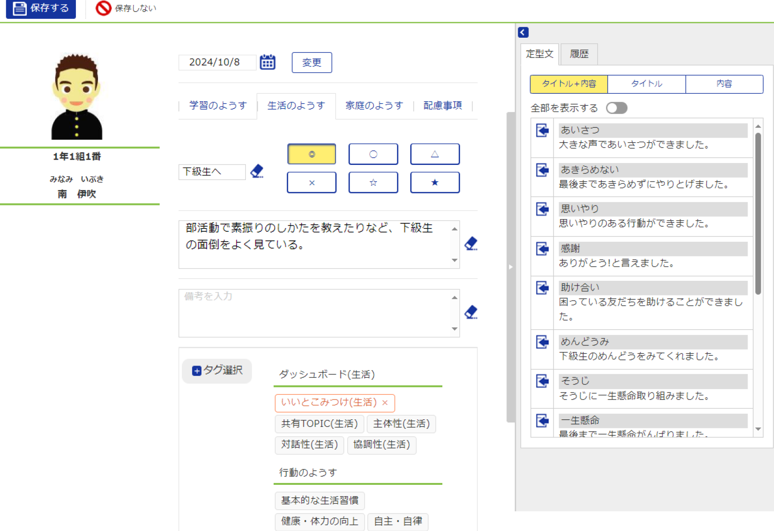The height and width of the screenshot is (531, 774).
Task: Toggle the 全部を表示する switch
Action: click(616, 108)
